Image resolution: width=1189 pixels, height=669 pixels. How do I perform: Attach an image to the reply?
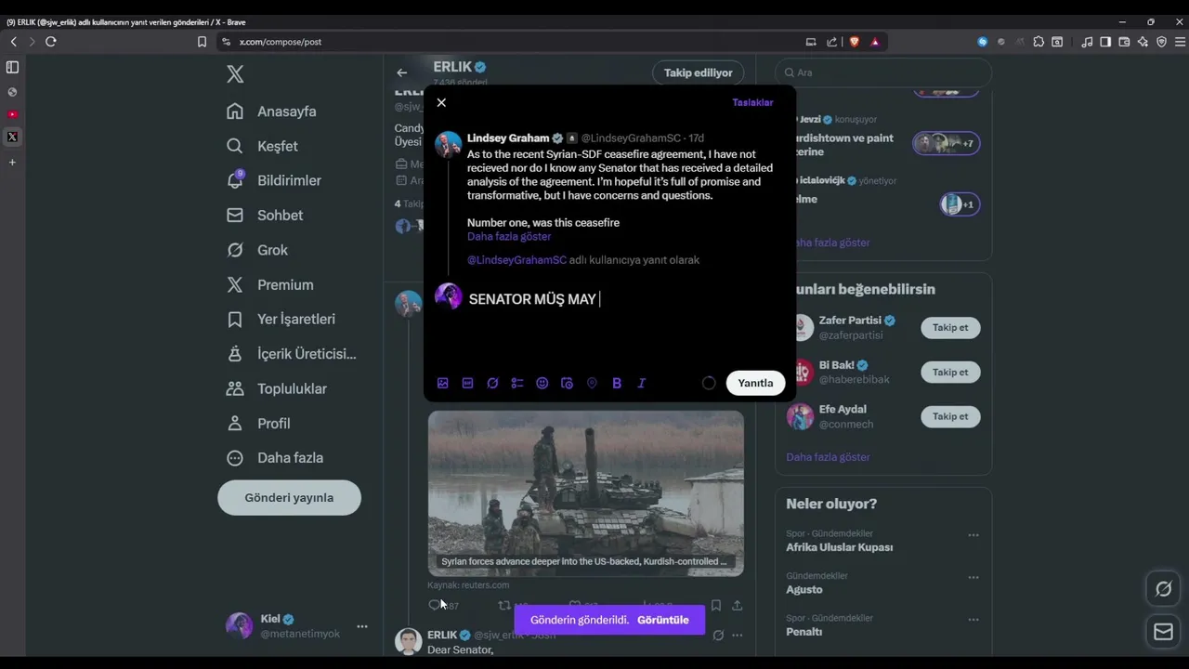[443, 383]
